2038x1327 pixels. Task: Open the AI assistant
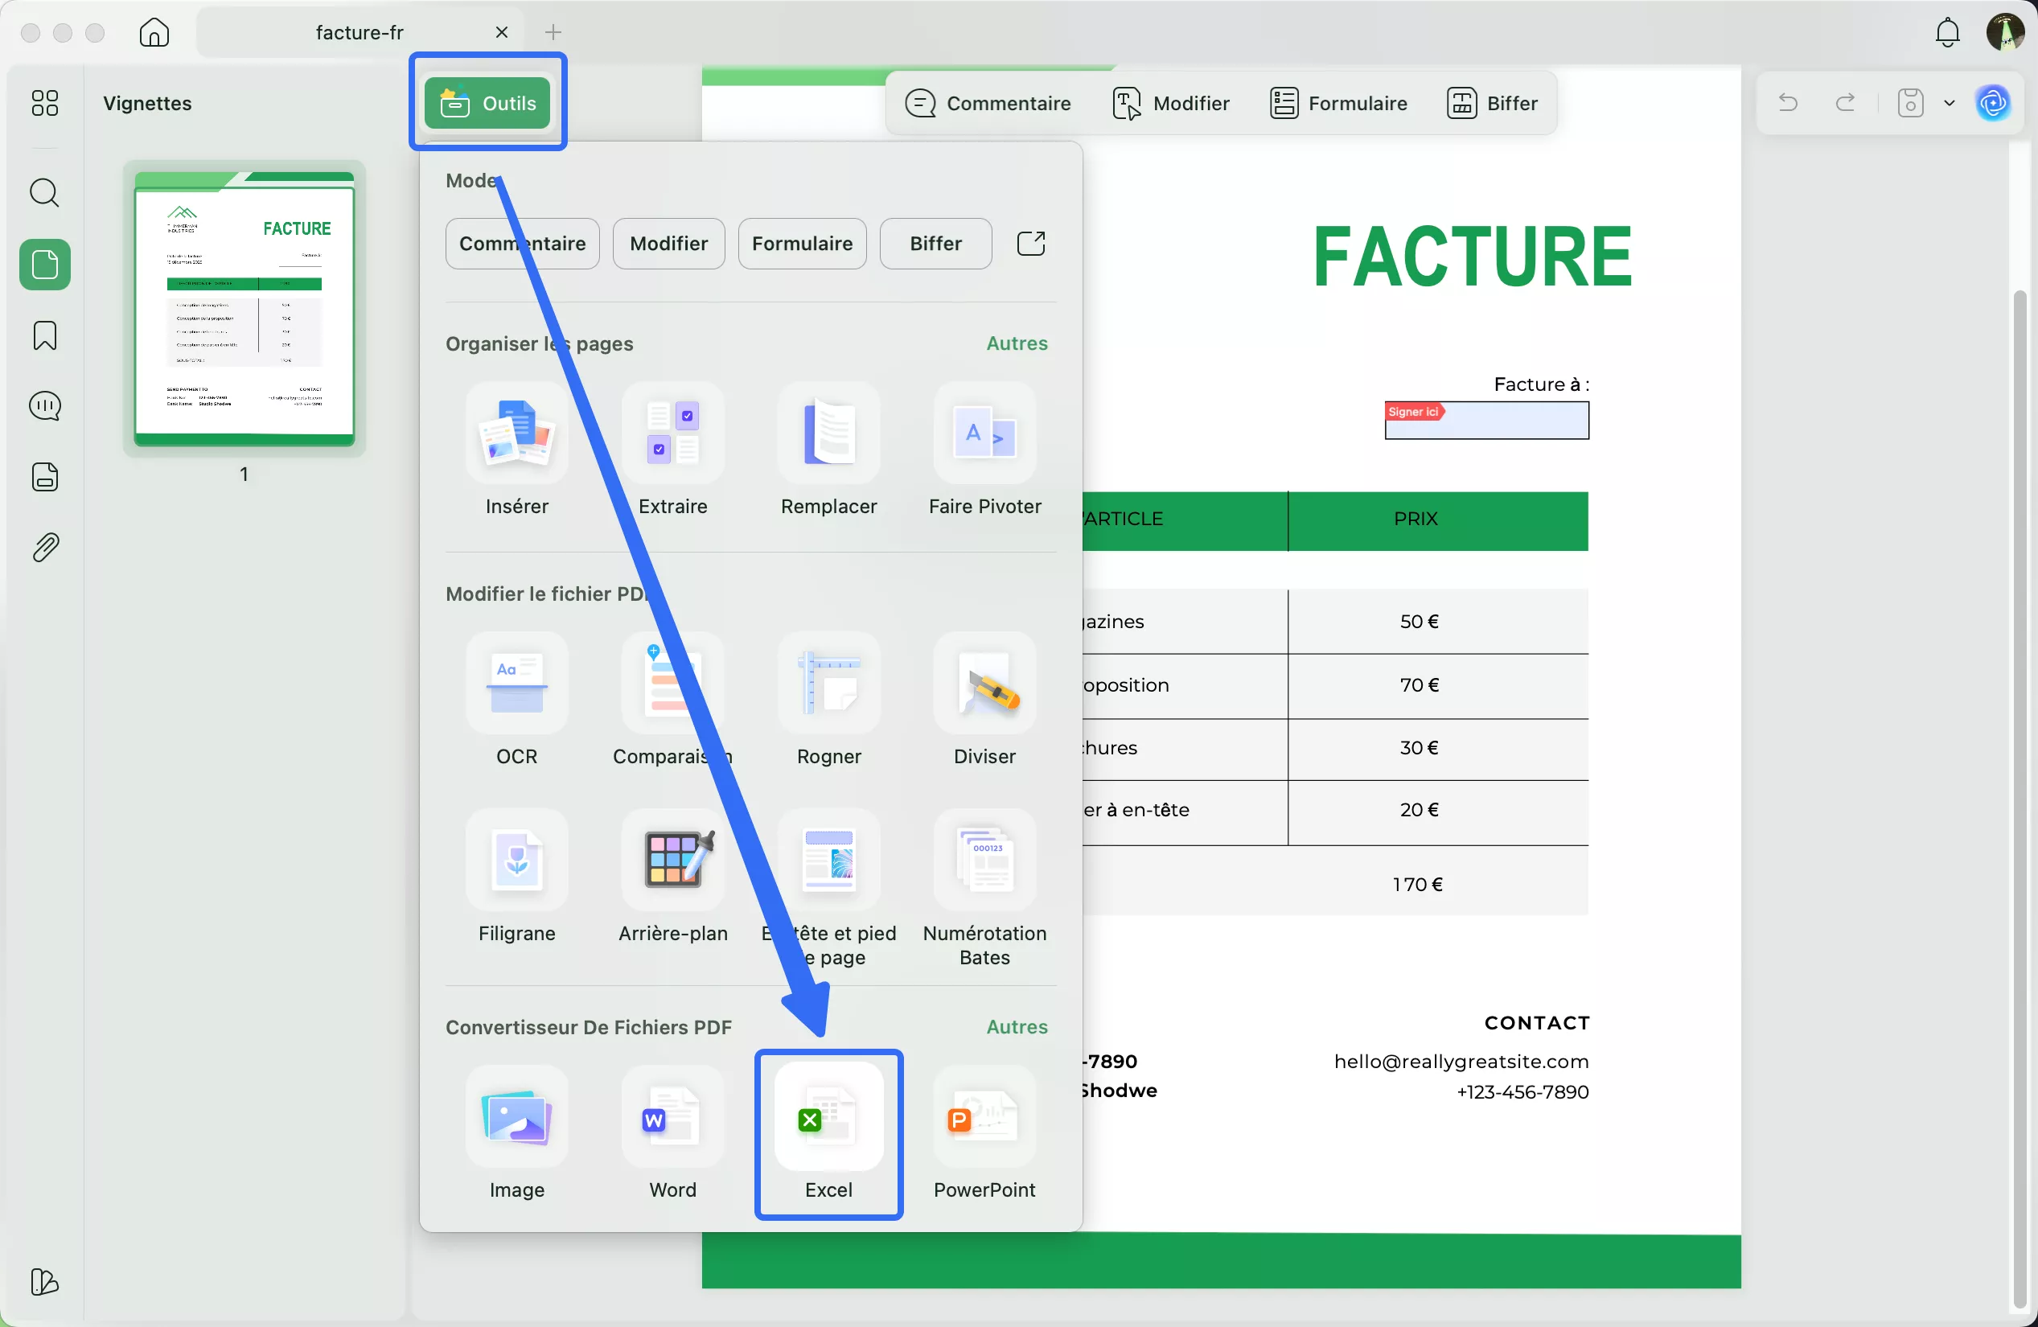tap(1994, 103)
